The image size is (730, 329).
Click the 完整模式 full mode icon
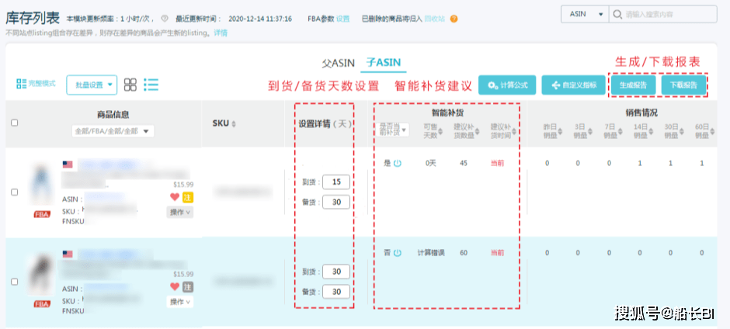(x=36, y=84)
